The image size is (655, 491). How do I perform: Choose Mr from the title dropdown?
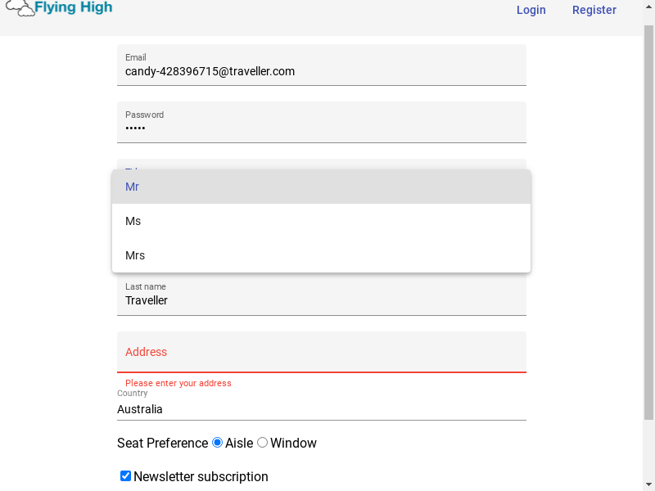[321, 187]
